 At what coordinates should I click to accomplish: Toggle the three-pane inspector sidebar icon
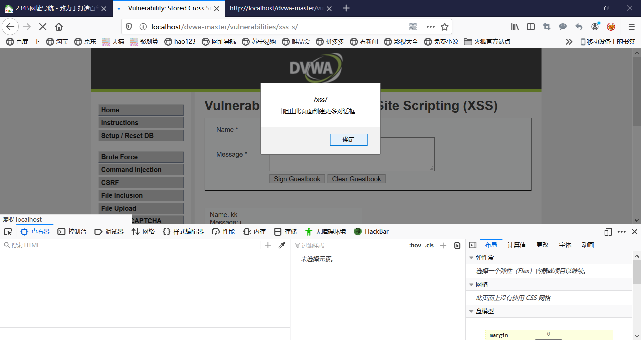[473, 245]
